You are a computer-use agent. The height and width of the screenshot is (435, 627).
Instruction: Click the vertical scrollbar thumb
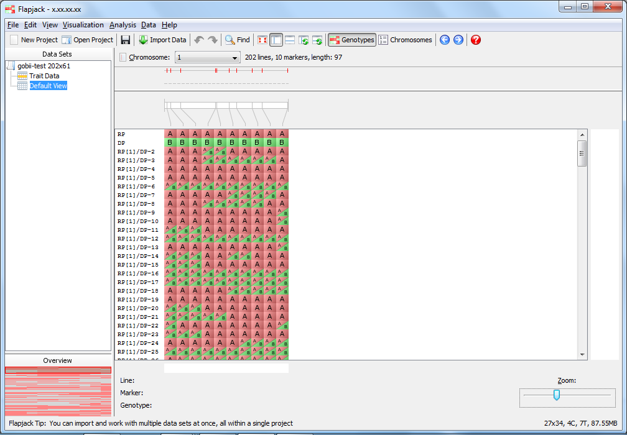click(582, 153)
